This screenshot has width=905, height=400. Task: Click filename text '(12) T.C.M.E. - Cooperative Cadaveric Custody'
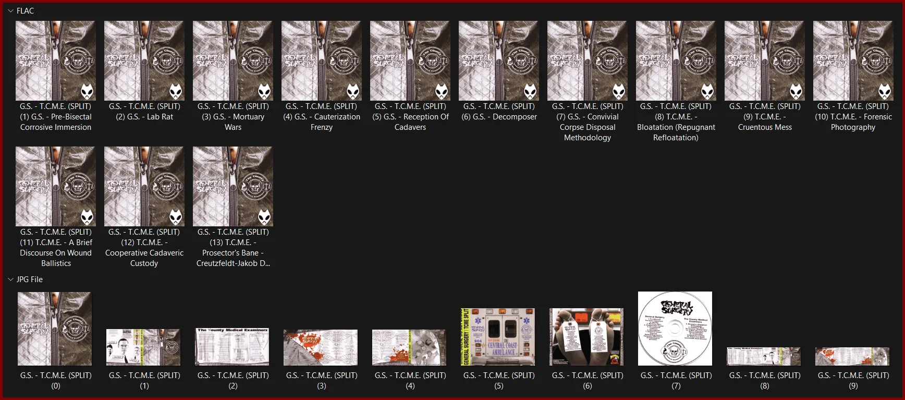144,253
